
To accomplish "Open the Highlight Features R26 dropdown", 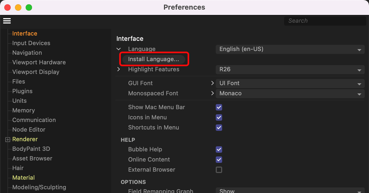I will point(290,69).
